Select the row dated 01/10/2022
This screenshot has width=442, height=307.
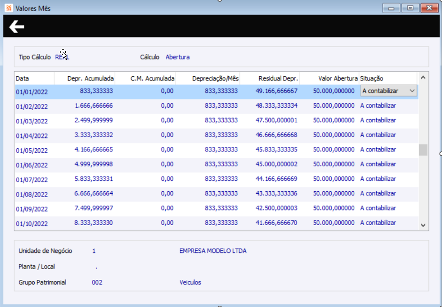(217, 223)
